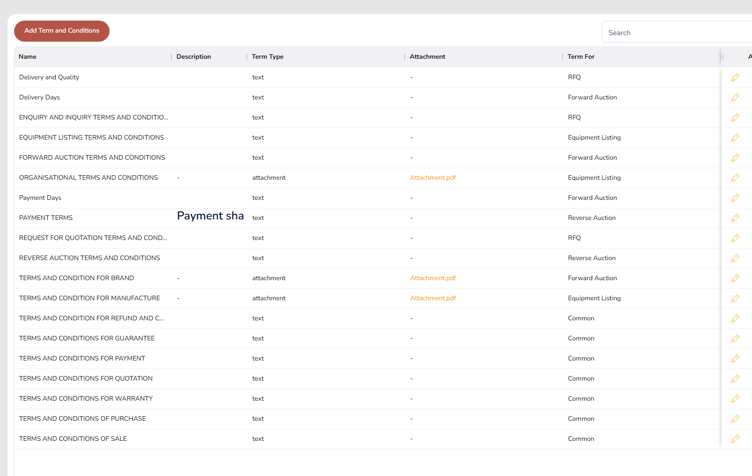Edit the Delivery Days term
The width and height of the screenshot is (752, 476).
(x=735, y=97)
